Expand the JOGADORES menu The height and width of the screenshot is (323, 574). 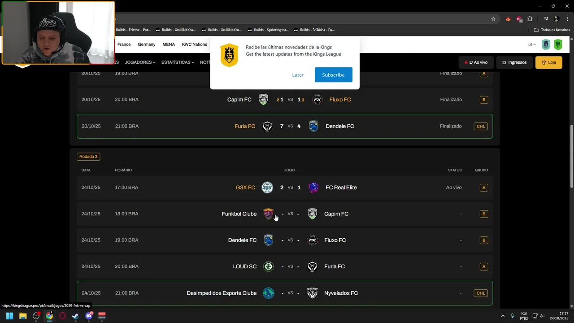coord(140,62)
